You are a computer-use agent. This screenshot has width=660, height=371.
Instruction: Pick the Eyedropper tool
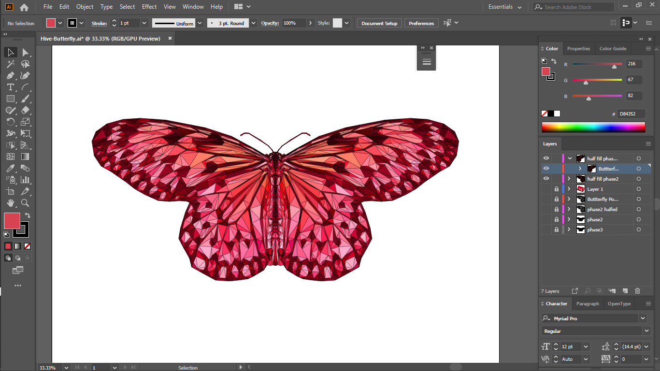point(11,168)
